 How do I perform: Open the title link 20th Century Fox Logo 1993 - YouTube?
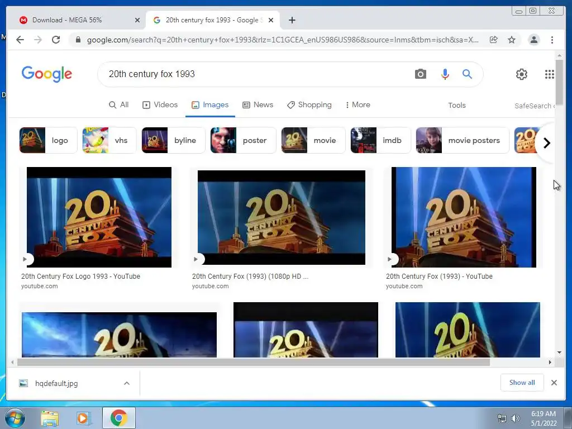coord(80,276)
